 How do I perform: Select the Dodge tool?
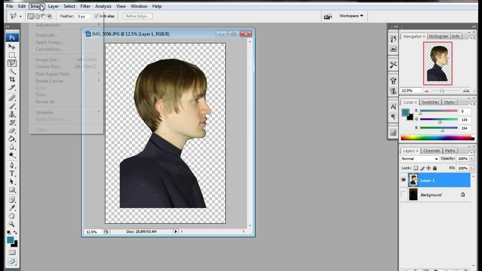pos(12,155)
